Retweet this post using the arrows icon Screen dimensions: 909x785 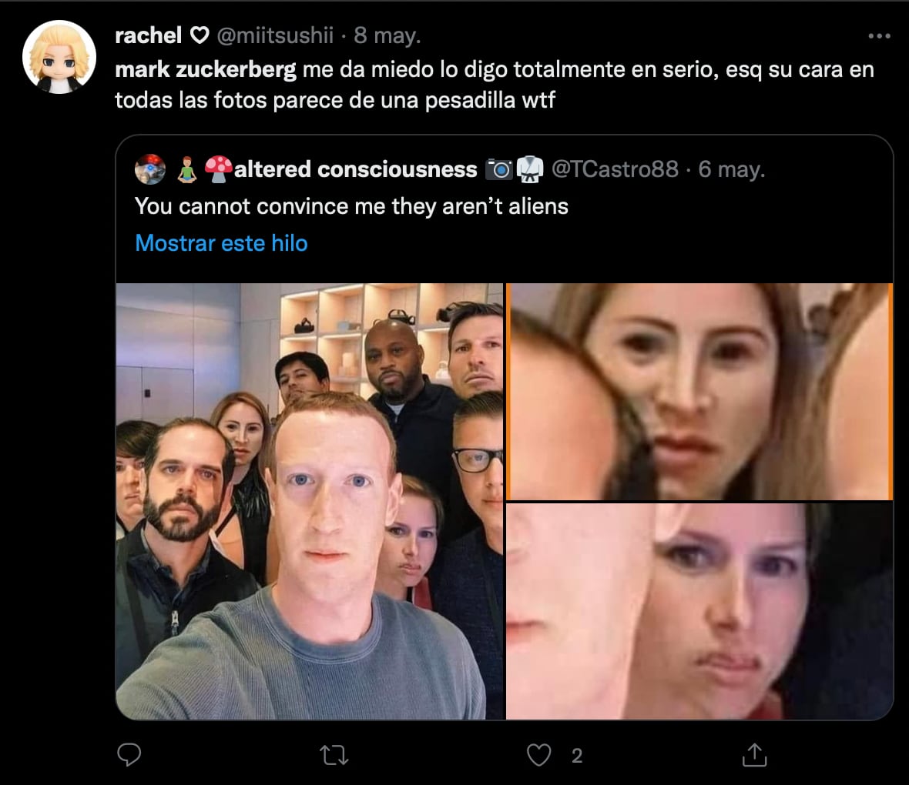(334, 755)
